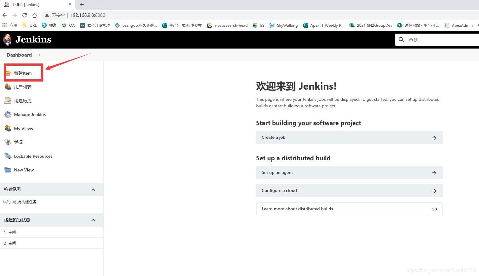The image size is (479, 276).
Task: Click the Configure a cloud button
Action: (349, 190)
